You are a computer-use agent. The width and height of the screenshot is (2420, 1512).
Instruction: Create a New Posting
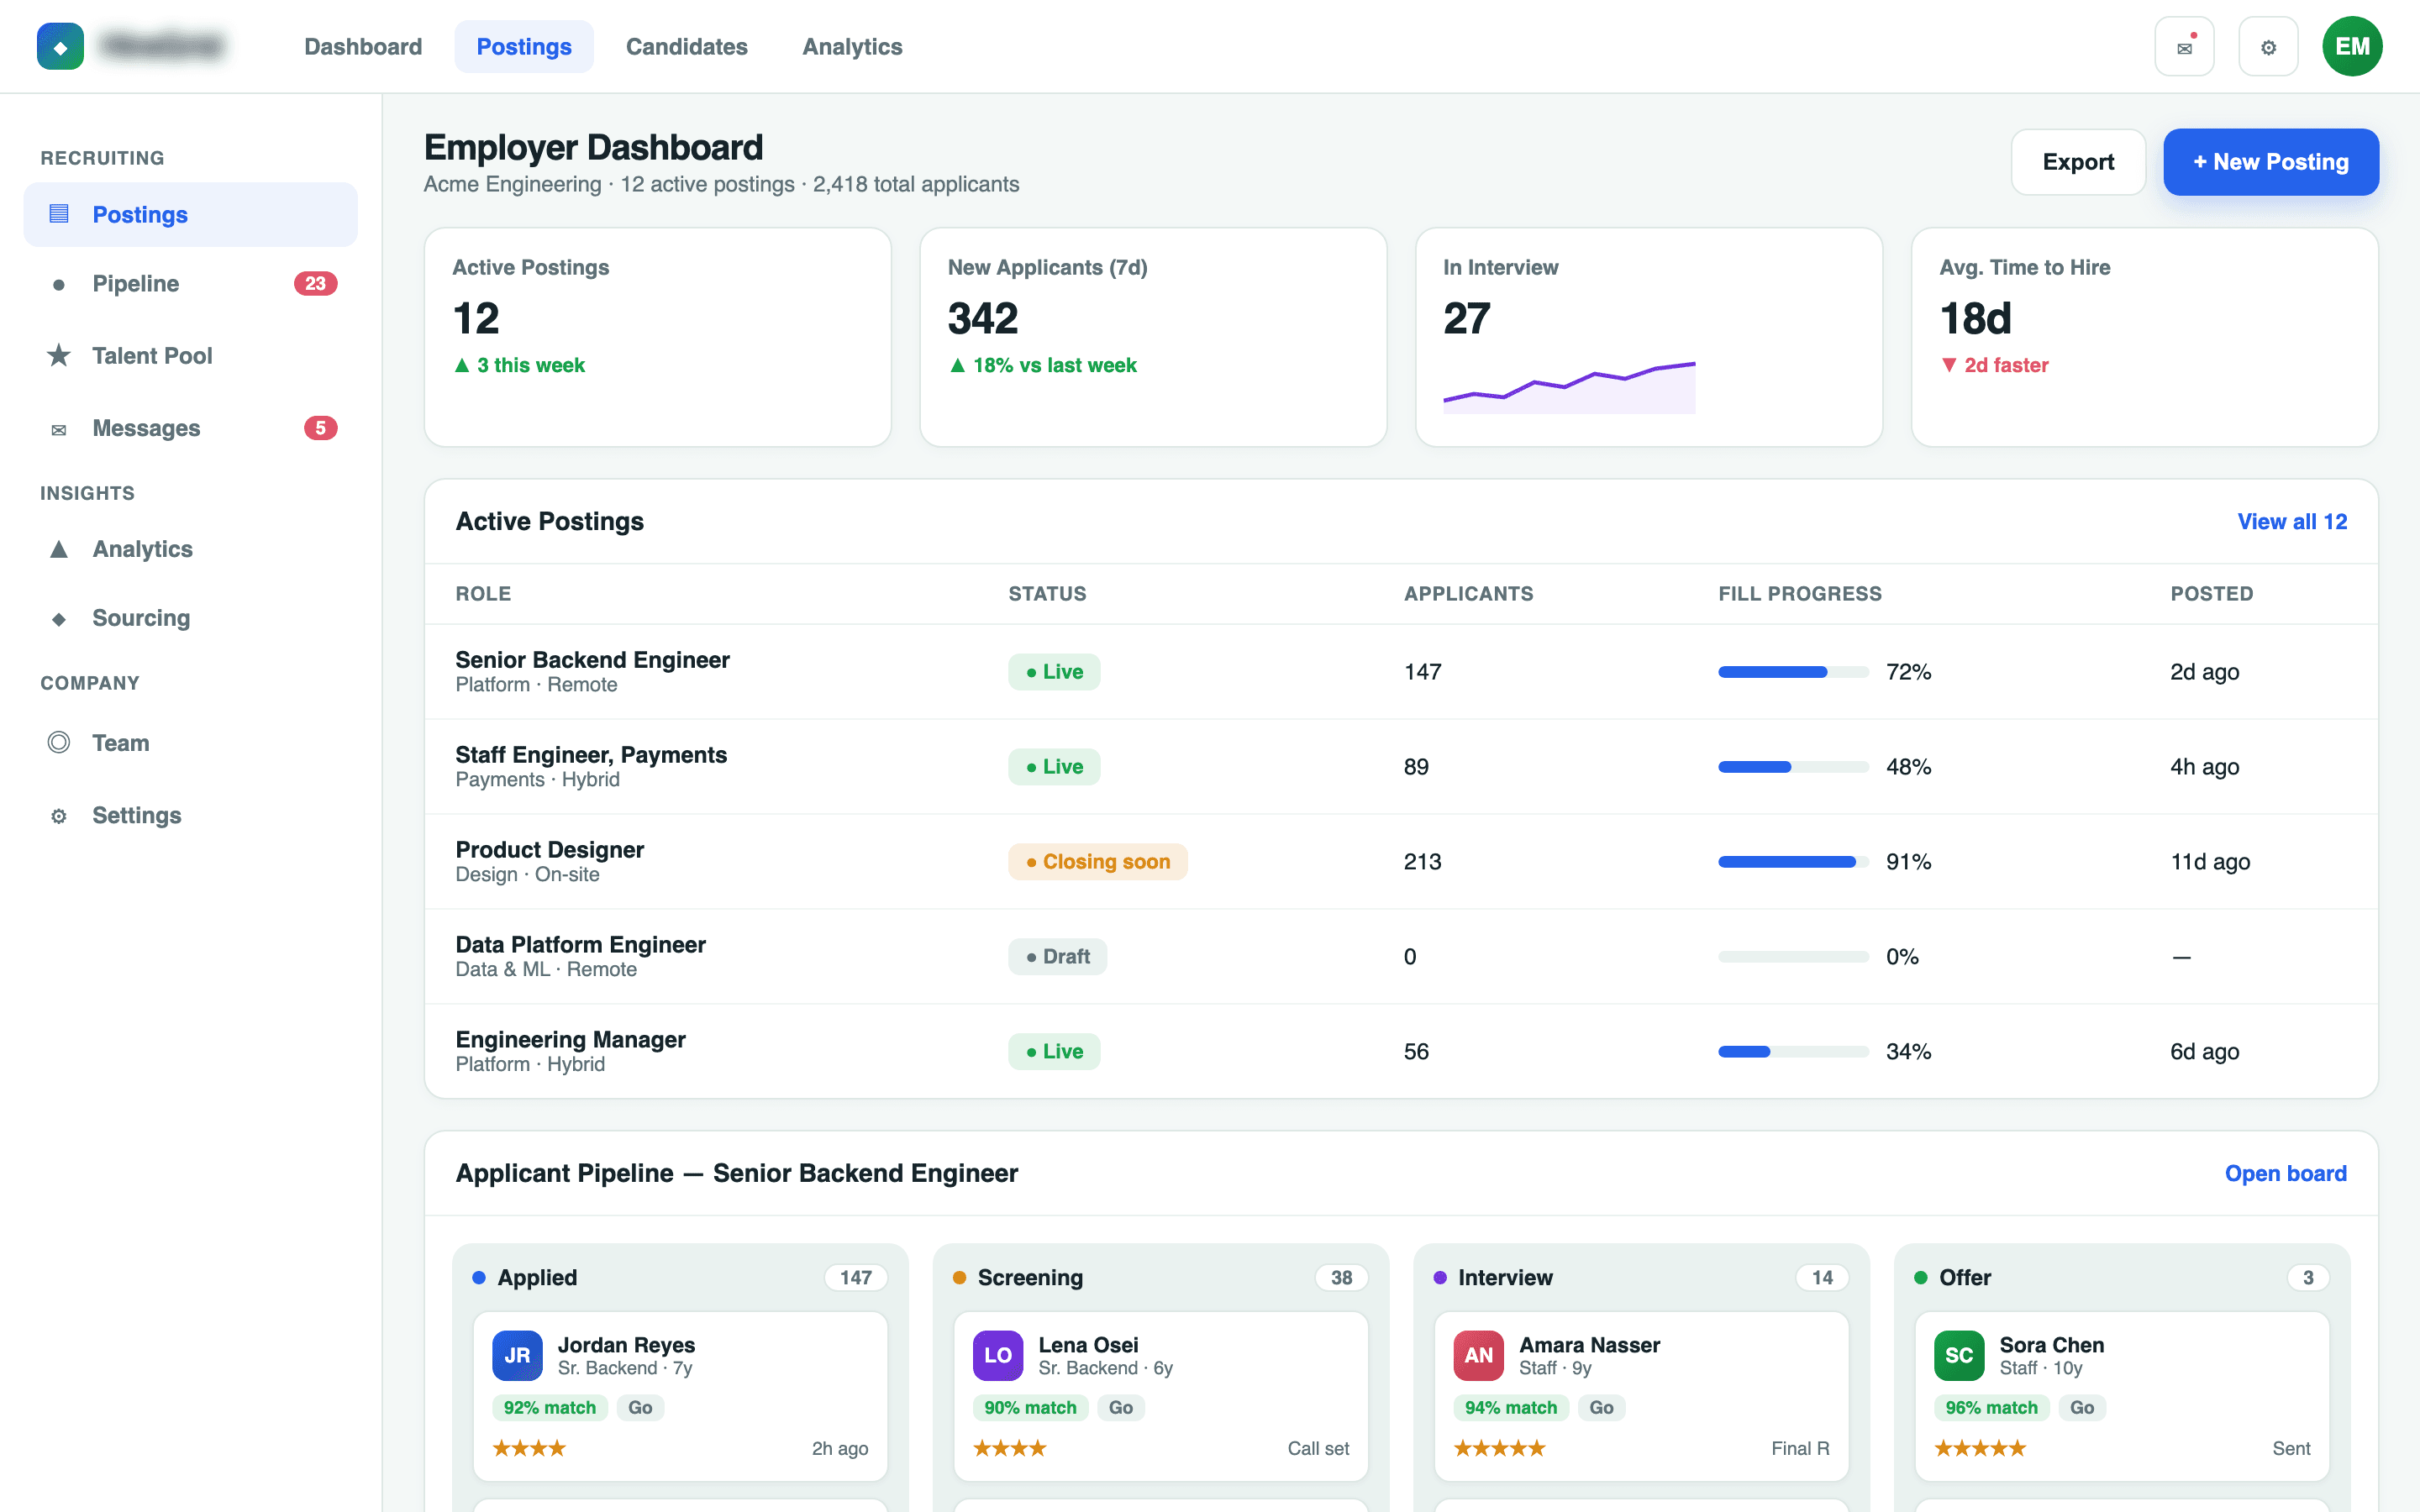[2271, 162]
